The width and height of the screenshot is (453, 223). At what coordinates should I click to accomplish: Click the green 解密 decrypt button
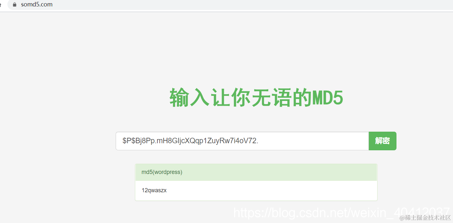(x=382, y=141)
